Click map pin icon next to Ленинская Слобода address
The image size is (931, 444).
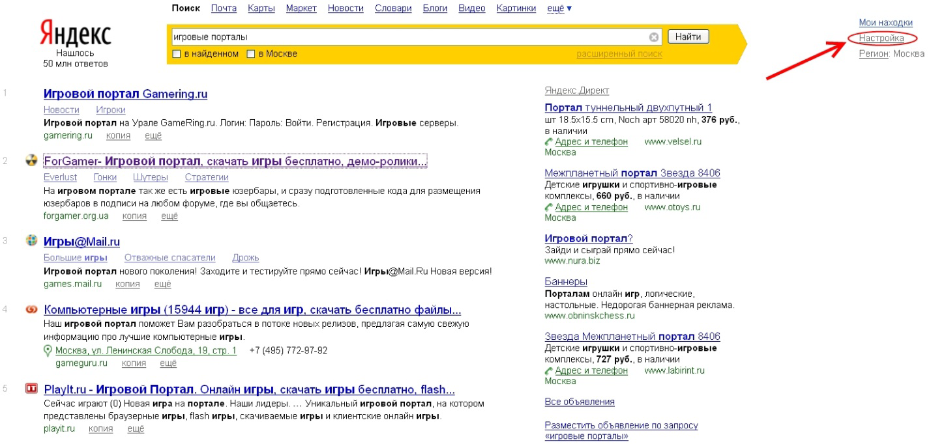[48, 351]
